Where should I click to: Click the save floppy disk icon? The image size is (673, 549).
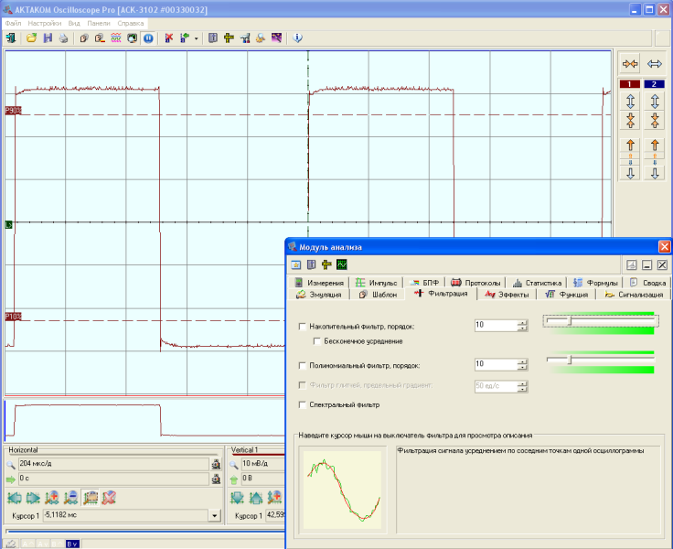click(x=48, y=38)
